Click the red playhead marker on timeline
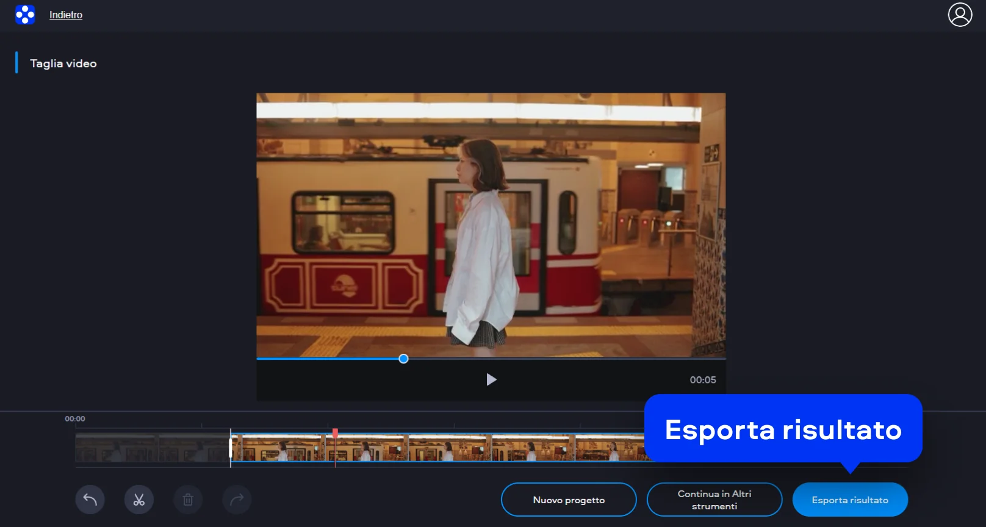 coord(335,432)
